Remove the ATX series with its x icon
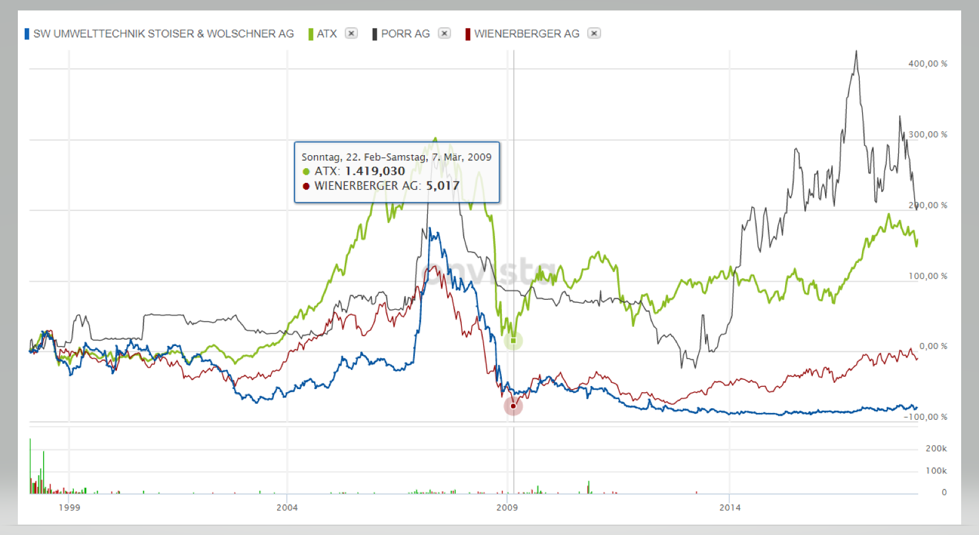Viewport: 979px width, 535px height. (351, 33)
